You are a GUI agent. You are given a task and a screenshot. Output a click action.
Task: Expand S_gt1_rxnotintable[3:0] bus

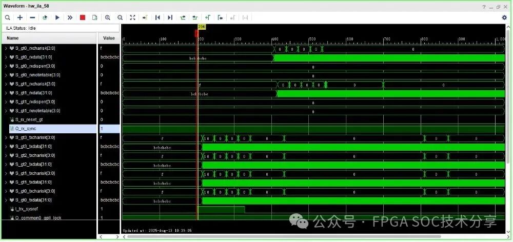(x=6, y=111)
